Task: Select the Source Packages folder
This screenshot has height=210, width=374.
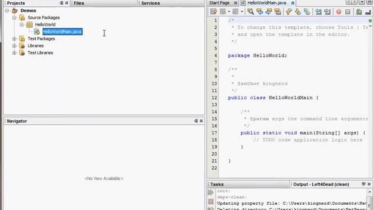Action: pyautogui.click(x=44, y=17)
